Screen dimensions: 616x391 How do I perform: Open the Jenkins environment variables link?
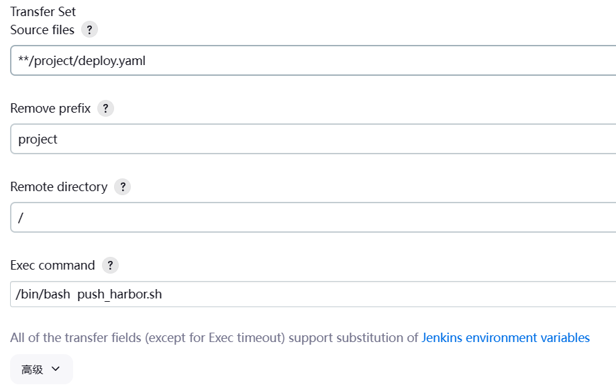tap(505, 338)
